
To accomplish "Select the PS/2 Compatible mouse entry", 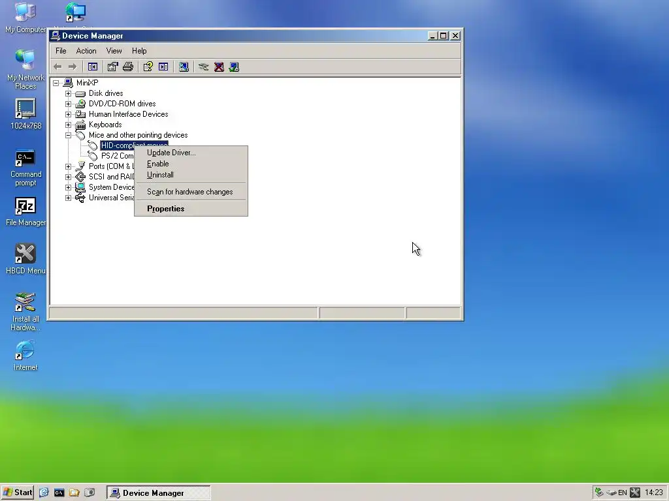I will pyautogui.click(x=118, y=156).
